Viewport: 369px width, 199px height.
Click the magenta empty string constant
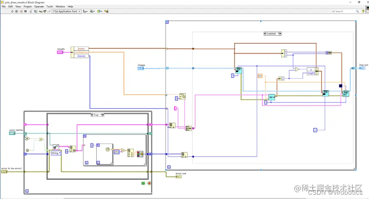click(175, 108)
